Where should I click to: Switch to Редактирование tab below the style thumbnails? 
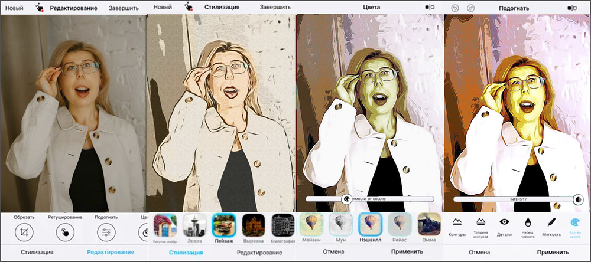click(258, 252)
